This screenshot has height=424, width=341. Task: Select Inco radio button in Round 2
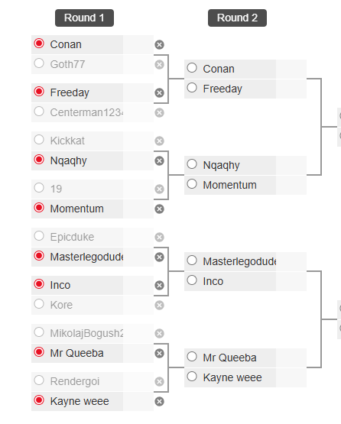point(192,280)
